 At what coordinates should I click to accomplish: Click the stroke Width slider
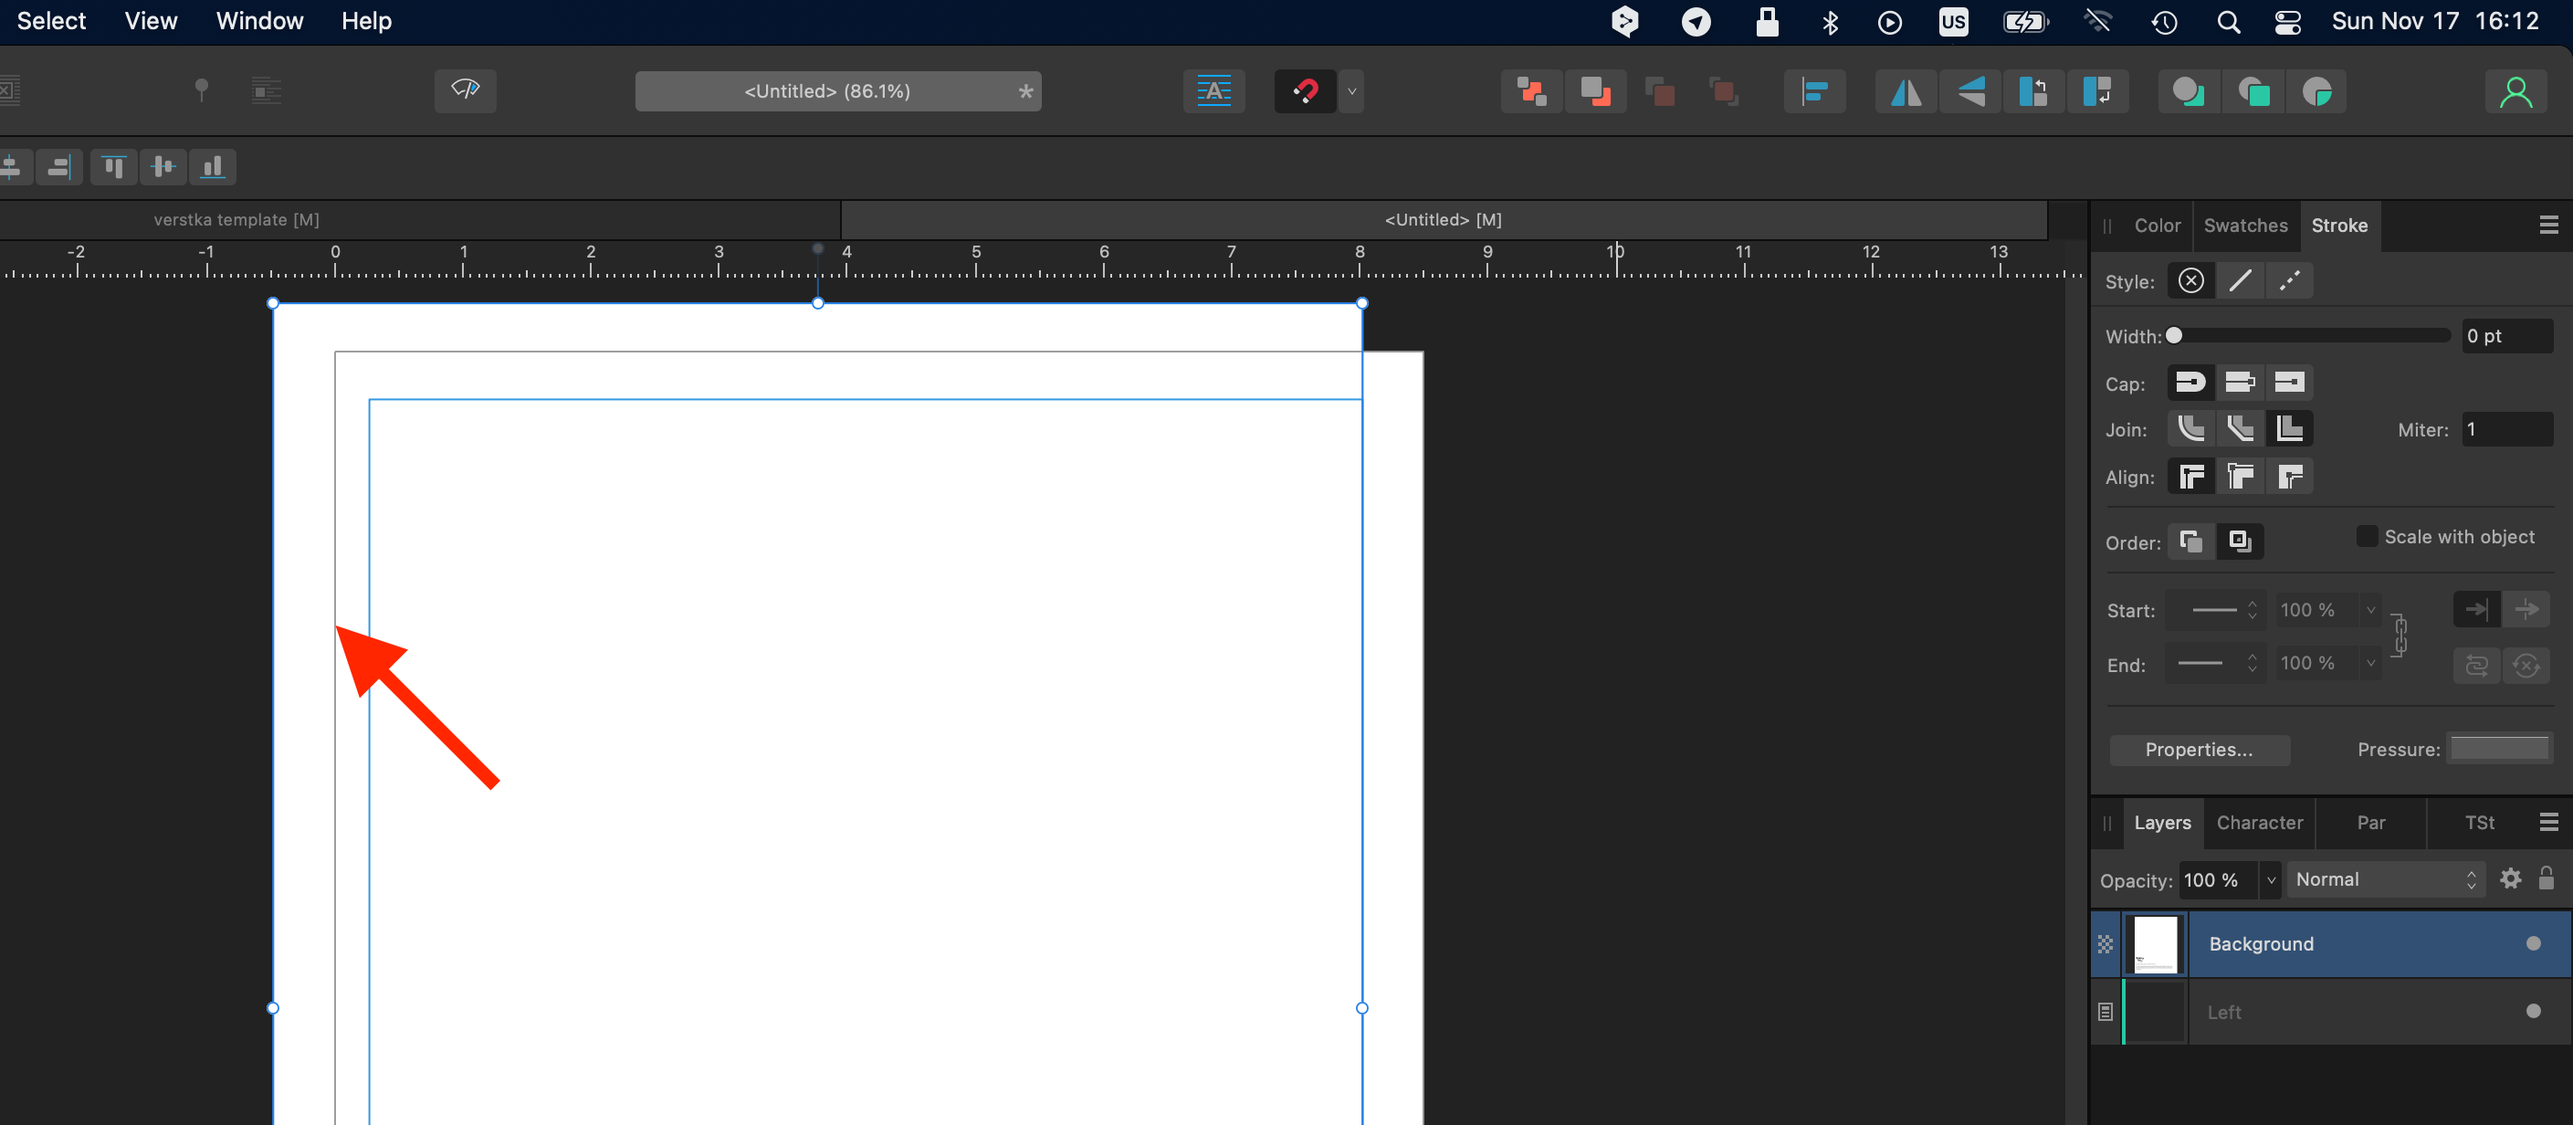[x=2309, y=336]
